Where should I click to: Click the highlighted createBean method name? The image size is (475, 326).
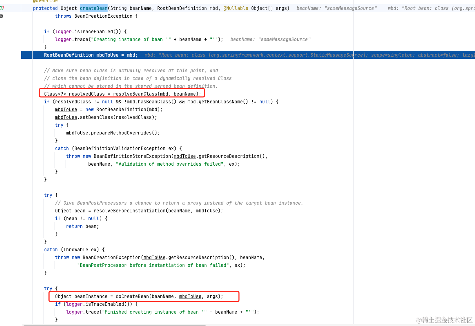[94, 8]
